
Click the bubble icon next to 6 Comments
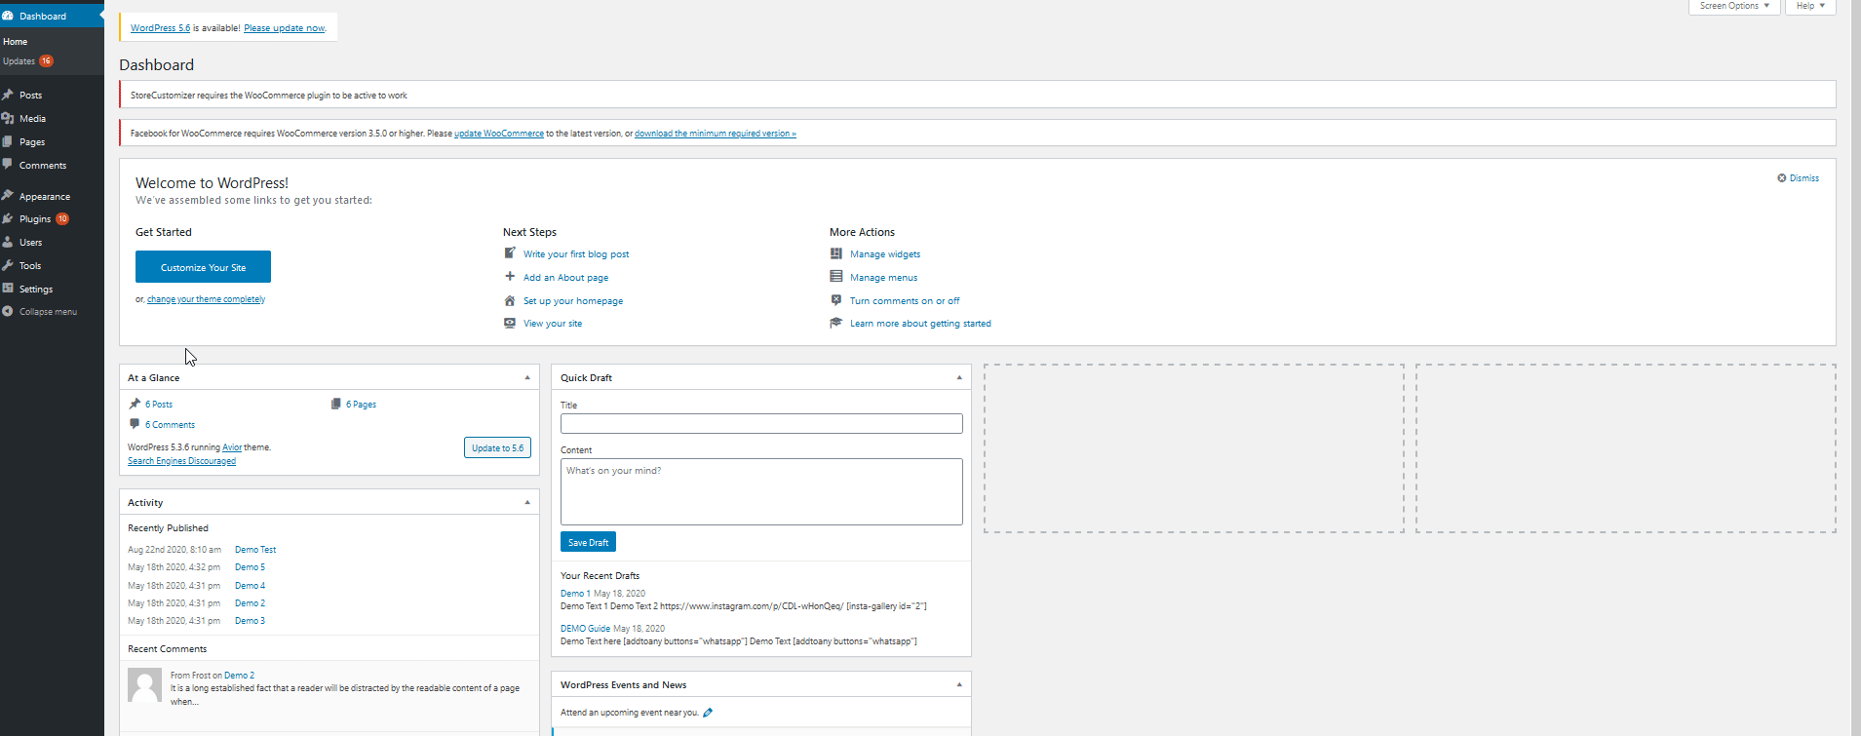coord(135,424)
